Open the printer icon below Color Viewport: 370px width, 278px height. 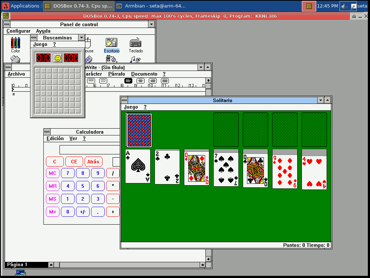point(15,59)
